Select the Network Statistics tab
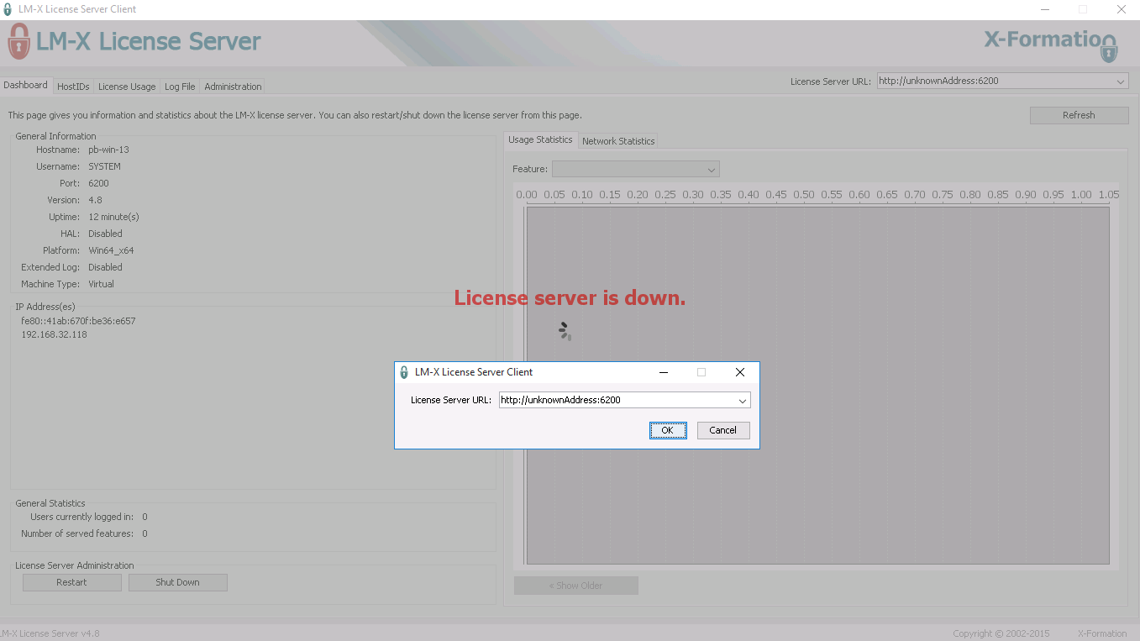The image size is (1140, 641). [x=618, y=141]
